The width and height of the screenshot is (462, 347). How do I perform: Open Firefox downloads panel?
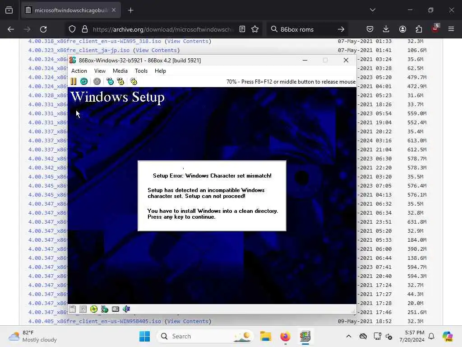386,29
